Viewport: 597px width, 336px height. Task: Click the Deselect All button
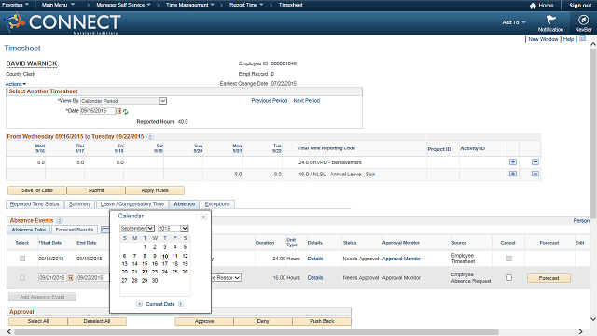97,321
